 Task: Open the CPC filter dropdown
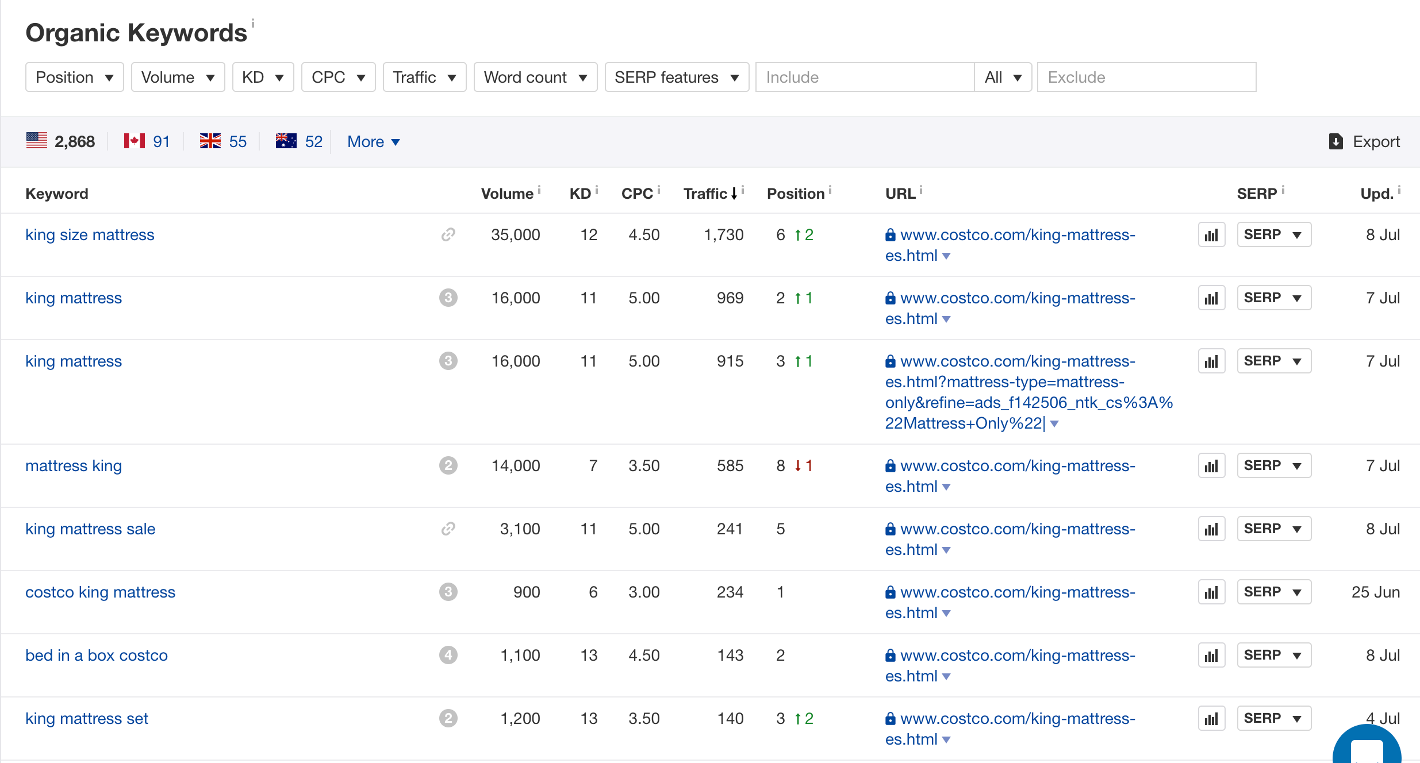tap(339, 77)
